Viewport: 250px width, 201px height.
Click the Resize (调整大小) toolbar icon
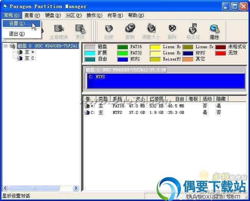(151, 28)
